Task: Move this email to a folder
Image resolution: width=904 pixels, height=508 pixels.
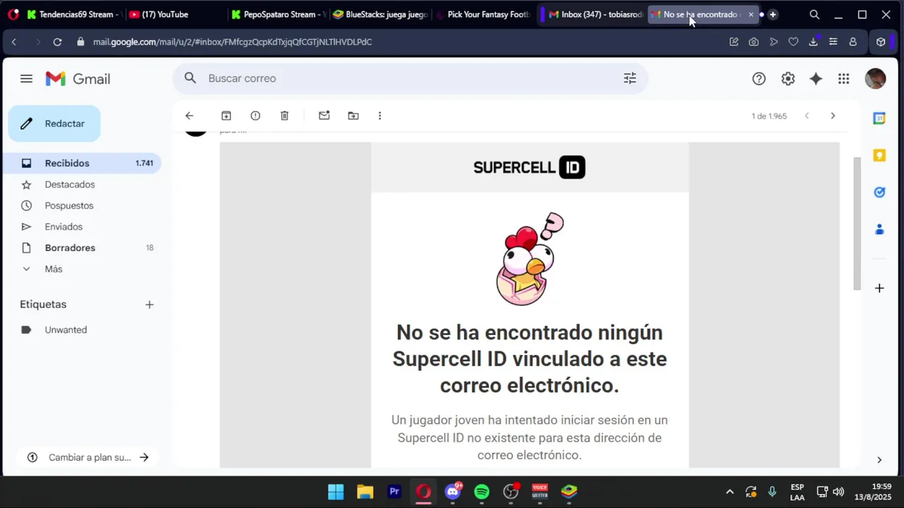Action: click(353, 116)
